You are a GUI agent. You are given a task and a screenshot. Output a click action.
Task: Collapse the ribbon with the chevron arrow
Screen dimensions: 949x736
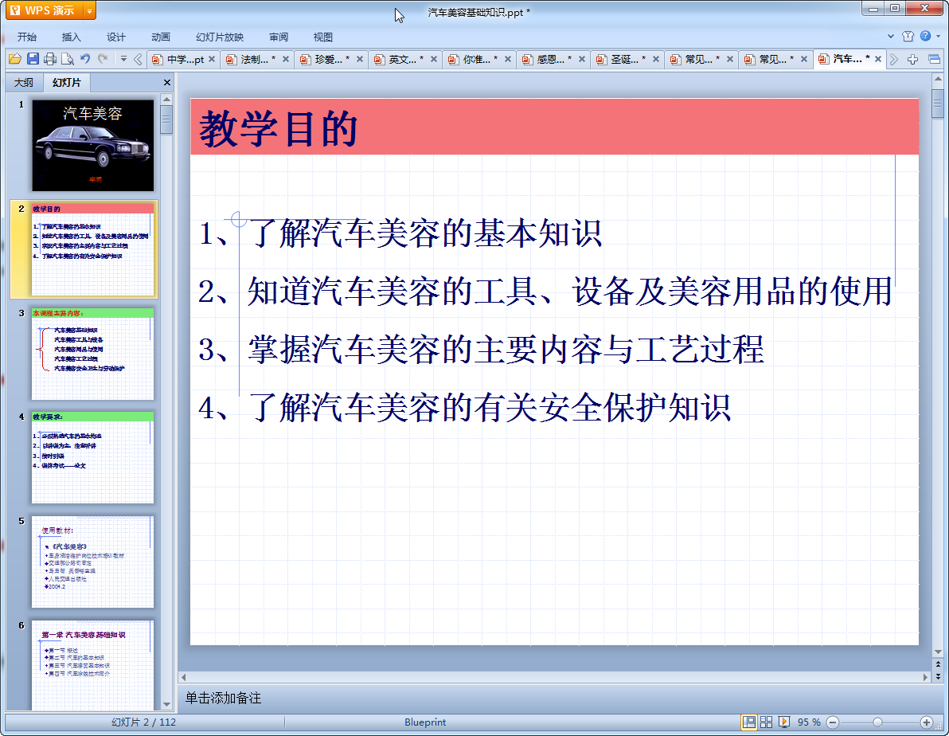coord(891,37)
